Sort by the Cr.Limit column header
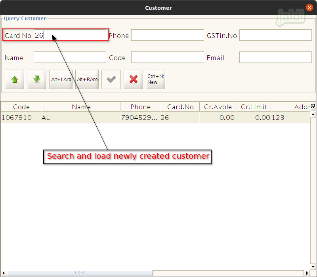 [x=253, y=107]
